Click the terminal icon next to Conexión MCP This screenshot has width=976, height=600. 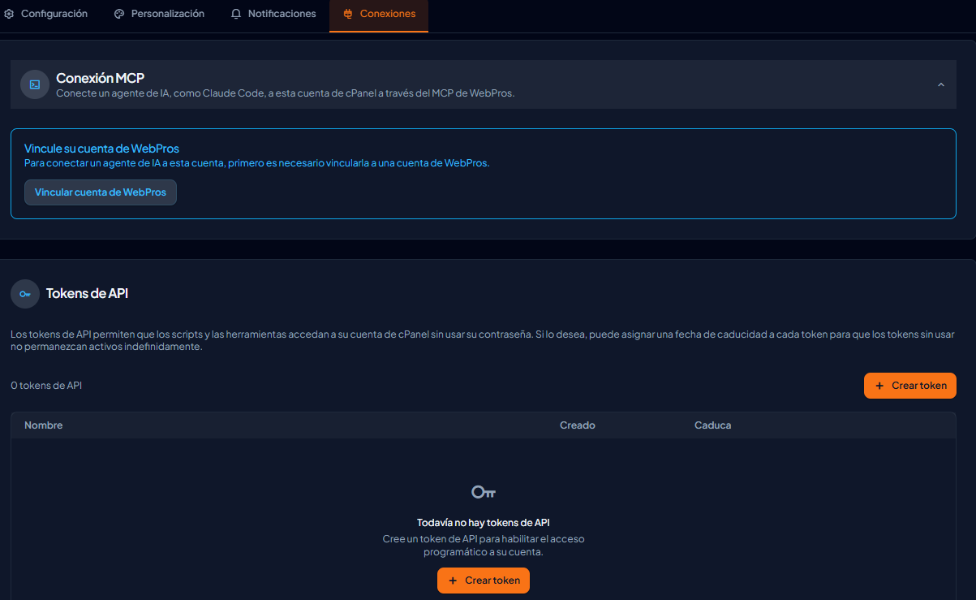pyautogui.click(x=35, y=84)
